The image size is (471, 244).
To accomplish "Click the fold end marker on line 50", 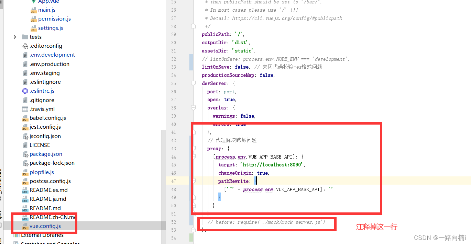I will coord(194,206).
